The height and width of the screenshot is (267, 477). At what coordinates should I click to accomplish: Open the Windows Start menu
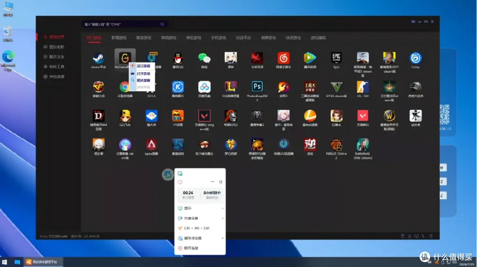coord(4,262)
